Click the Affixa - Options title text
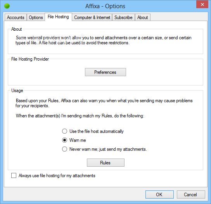The image size is (211, 204). point(105,6)
